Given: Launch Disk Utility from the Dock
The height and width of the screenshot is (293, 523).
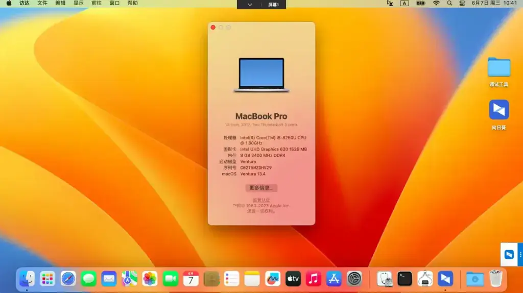Looking at the screenshot, I should coord(384,279).
